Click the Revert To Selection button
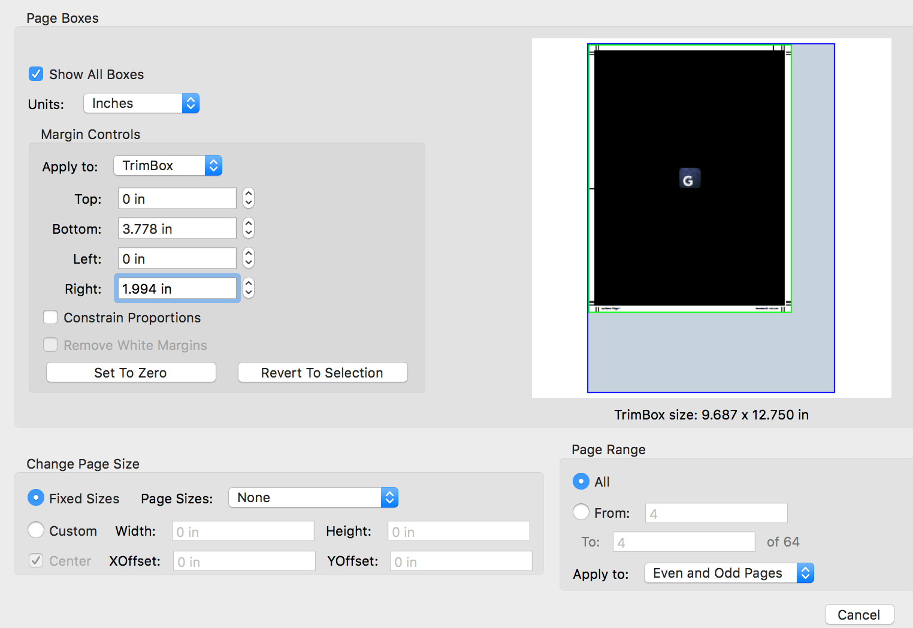This screenshot has height=628, width=913. pyautogui.click(x=323, y=372)
